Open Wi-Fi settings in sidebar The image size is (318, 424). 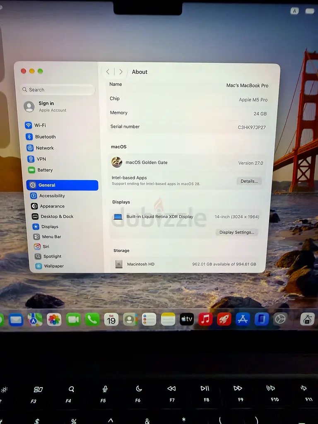36,125
